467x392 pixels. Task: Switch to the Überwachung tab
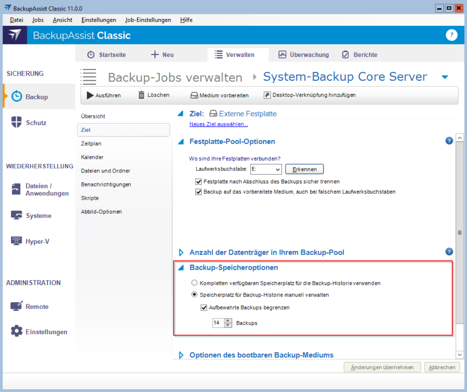tap(304, 55)
